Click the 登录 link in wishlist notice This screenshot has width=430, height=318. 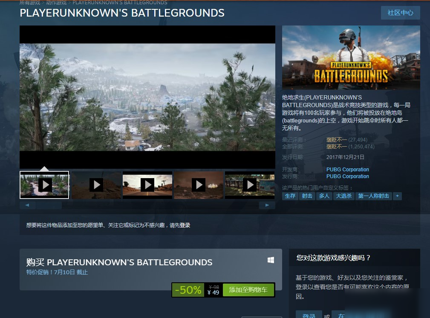[185, 225]
